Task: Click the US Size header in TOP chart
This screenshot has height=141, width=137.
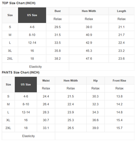Action: tap(32, 15)
